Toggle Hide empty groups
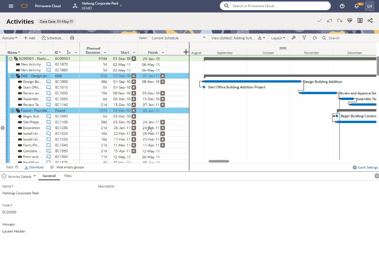 point(67,167)
